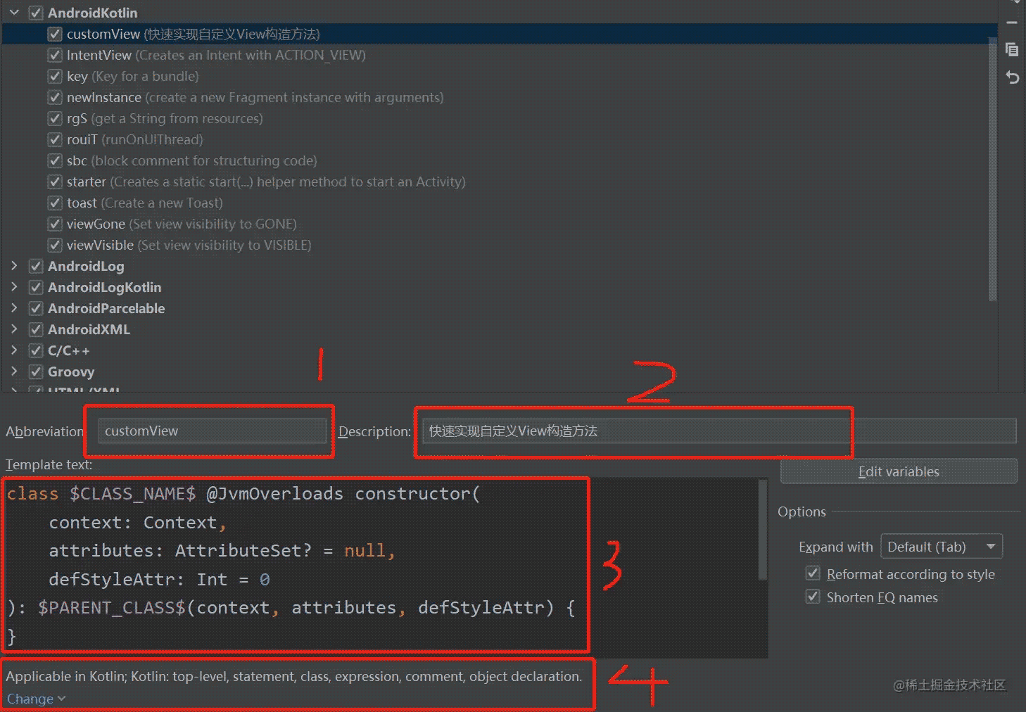This screenshot has width=1026, height=712.
Task: Expand the Groovy template group
Action: coord(14,371)
